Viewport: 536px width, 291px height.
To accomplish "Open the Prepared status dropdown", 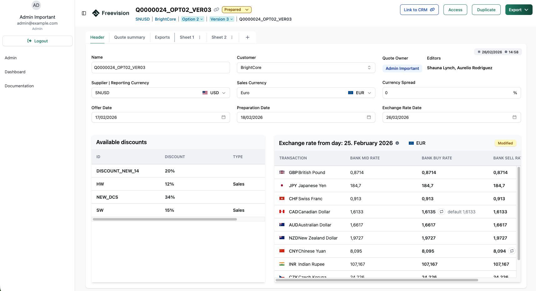I will (236, 10).
